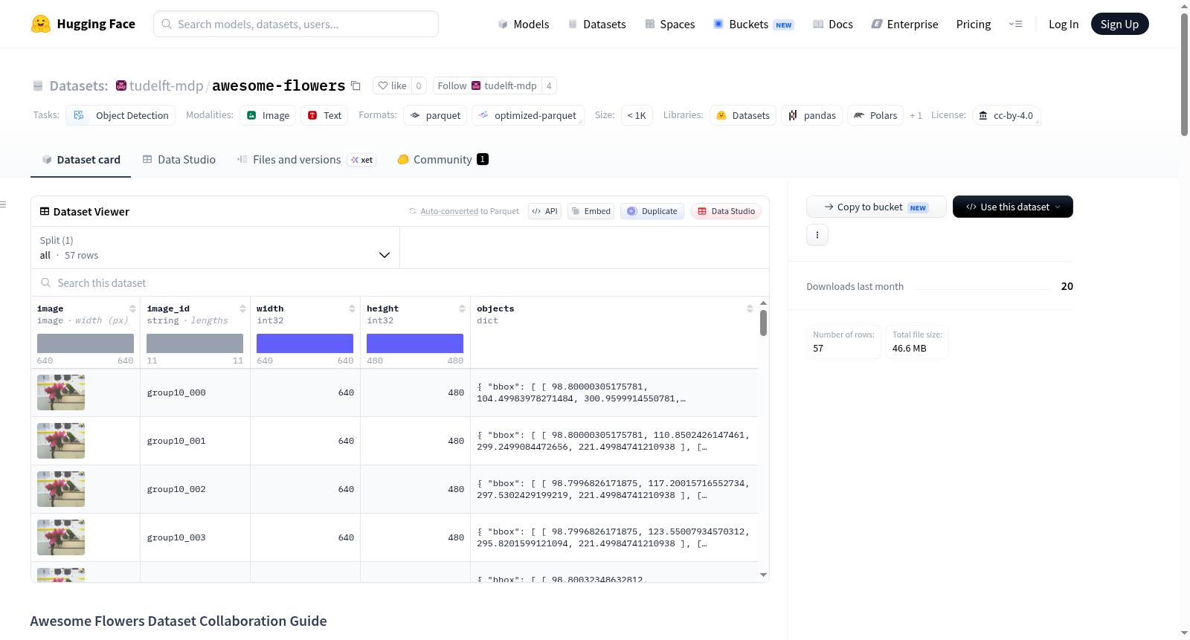Click the image_id lengths histogram bar

coord(195,343)
